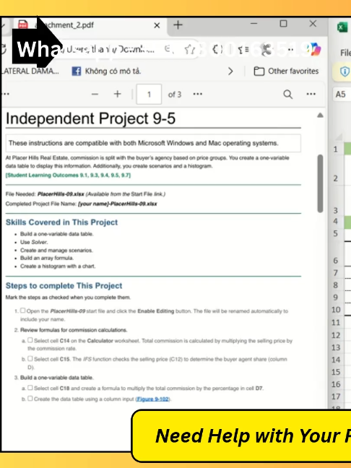Screen dimensions: 351x468
Task: Expand the bookmarks bar overflow chevron
Action: (230, 71)
